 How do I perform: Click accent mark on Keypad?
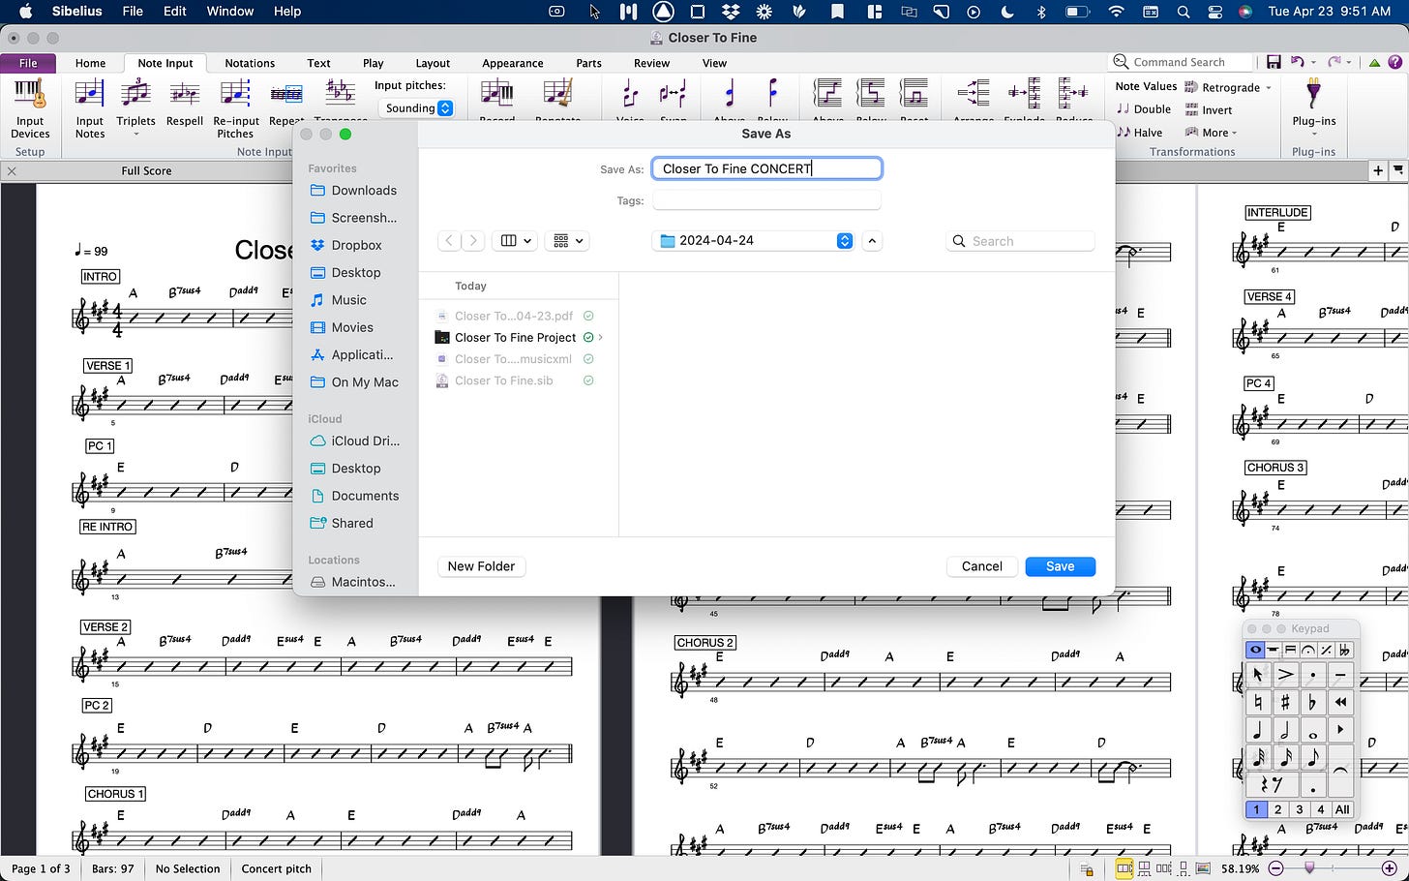click(x=1285, y=674)
